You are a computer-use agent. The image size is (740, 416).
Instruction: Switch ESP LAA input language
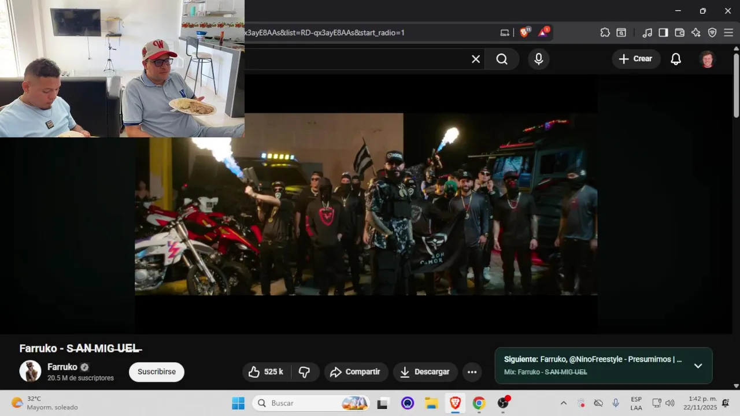click(636, 403)
